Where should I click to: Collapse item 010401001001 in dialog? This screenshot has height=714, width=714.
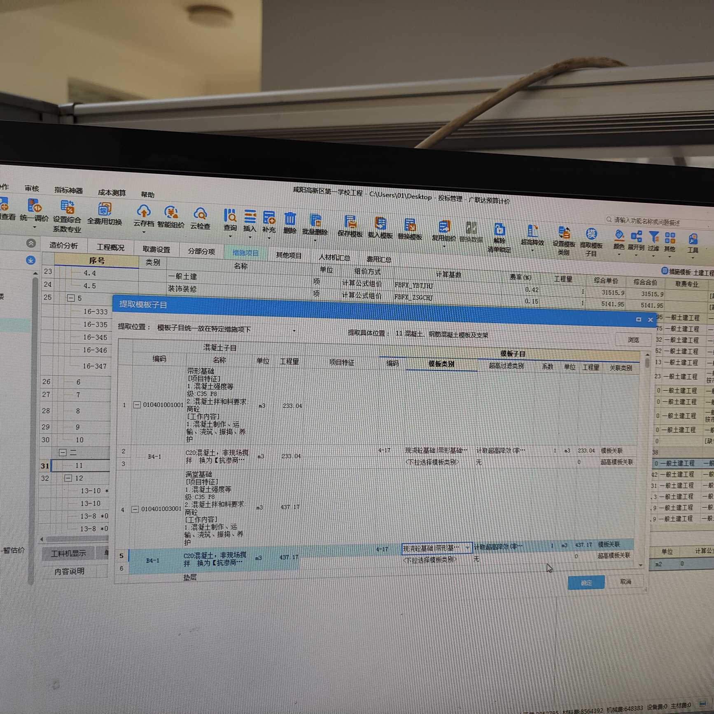pyautogui.click(x=137, y=405)
